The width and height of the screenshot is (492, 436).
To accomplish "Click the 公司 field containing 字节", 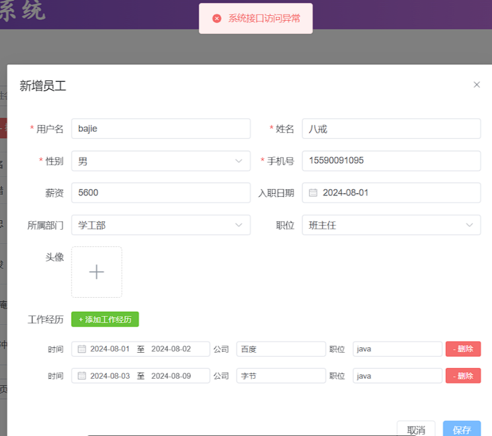I will [x=281, y=376].
